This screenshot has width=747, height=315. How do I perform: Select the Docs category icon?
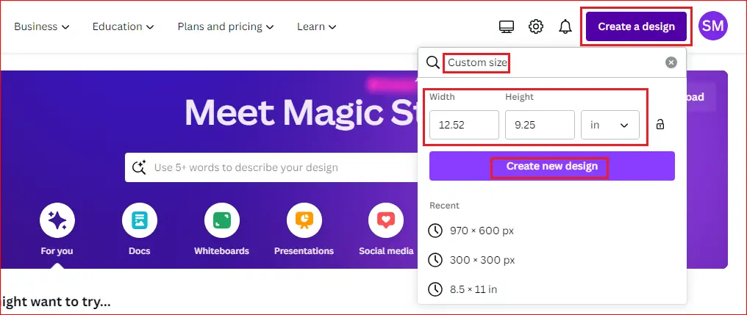click(140, 220)
